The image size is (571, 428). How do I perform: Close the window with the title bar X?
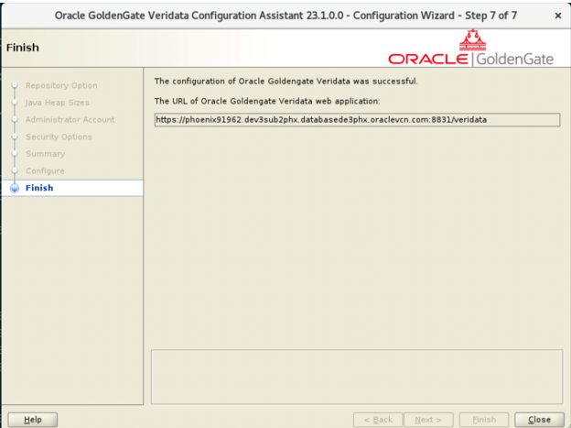[558, 16]
